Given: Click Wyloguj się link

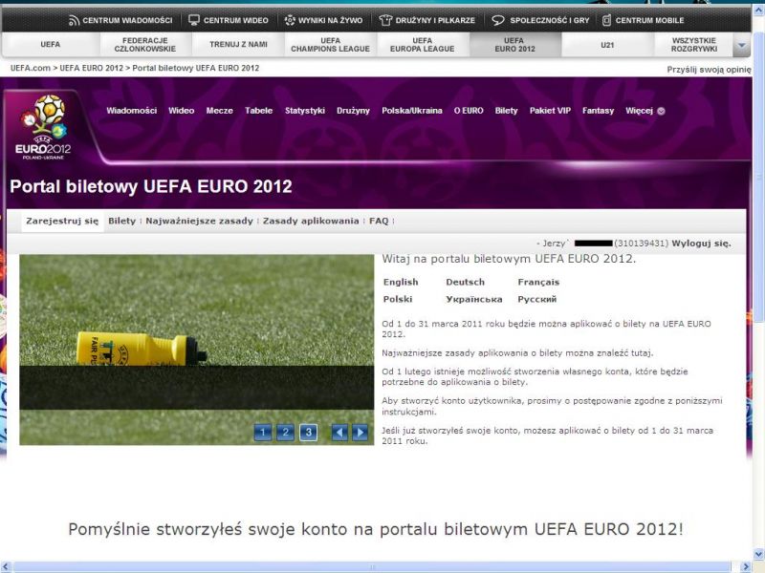Looking at the screenshot, I should click(x=701, y=244).
